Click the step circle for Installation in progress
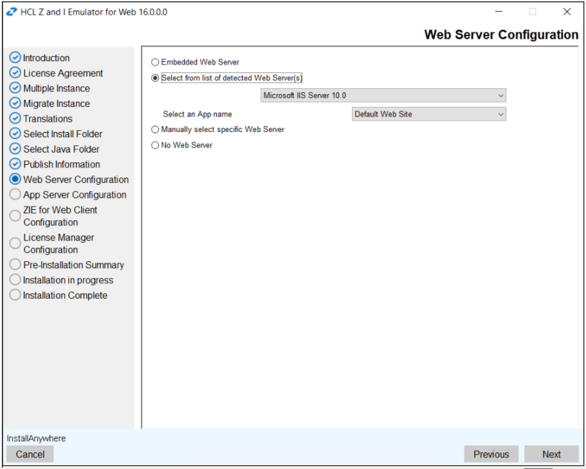Screen dimensions: 586x469 [15, 279]
